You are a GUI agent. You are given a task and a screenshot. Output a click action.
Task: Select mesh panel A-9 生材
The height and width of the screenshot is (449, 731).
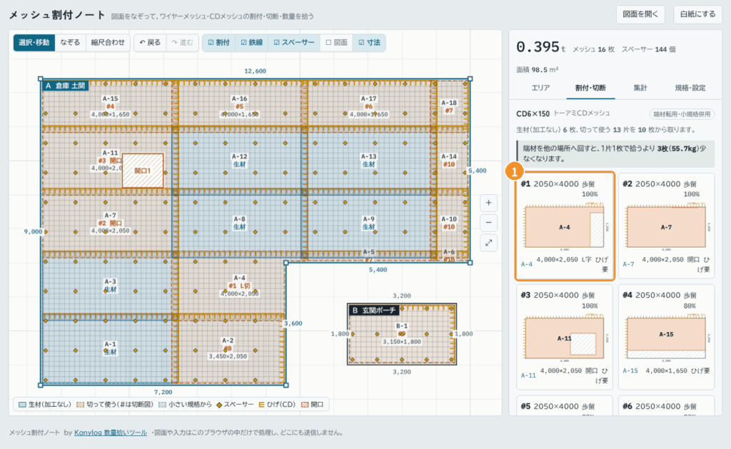coord(369,223)
